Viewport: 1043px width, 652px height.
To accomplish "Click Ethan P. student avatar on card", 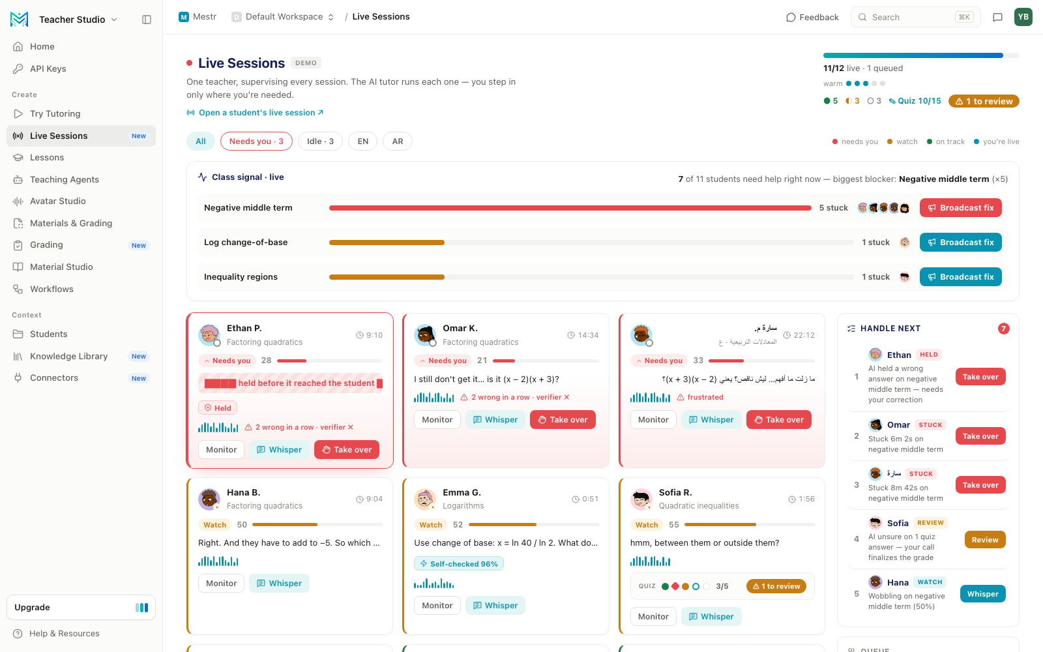I will 209,335.
